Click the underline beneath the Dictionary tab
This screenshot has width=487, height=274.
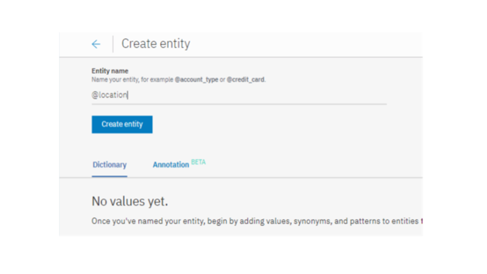tap(110, 175)
